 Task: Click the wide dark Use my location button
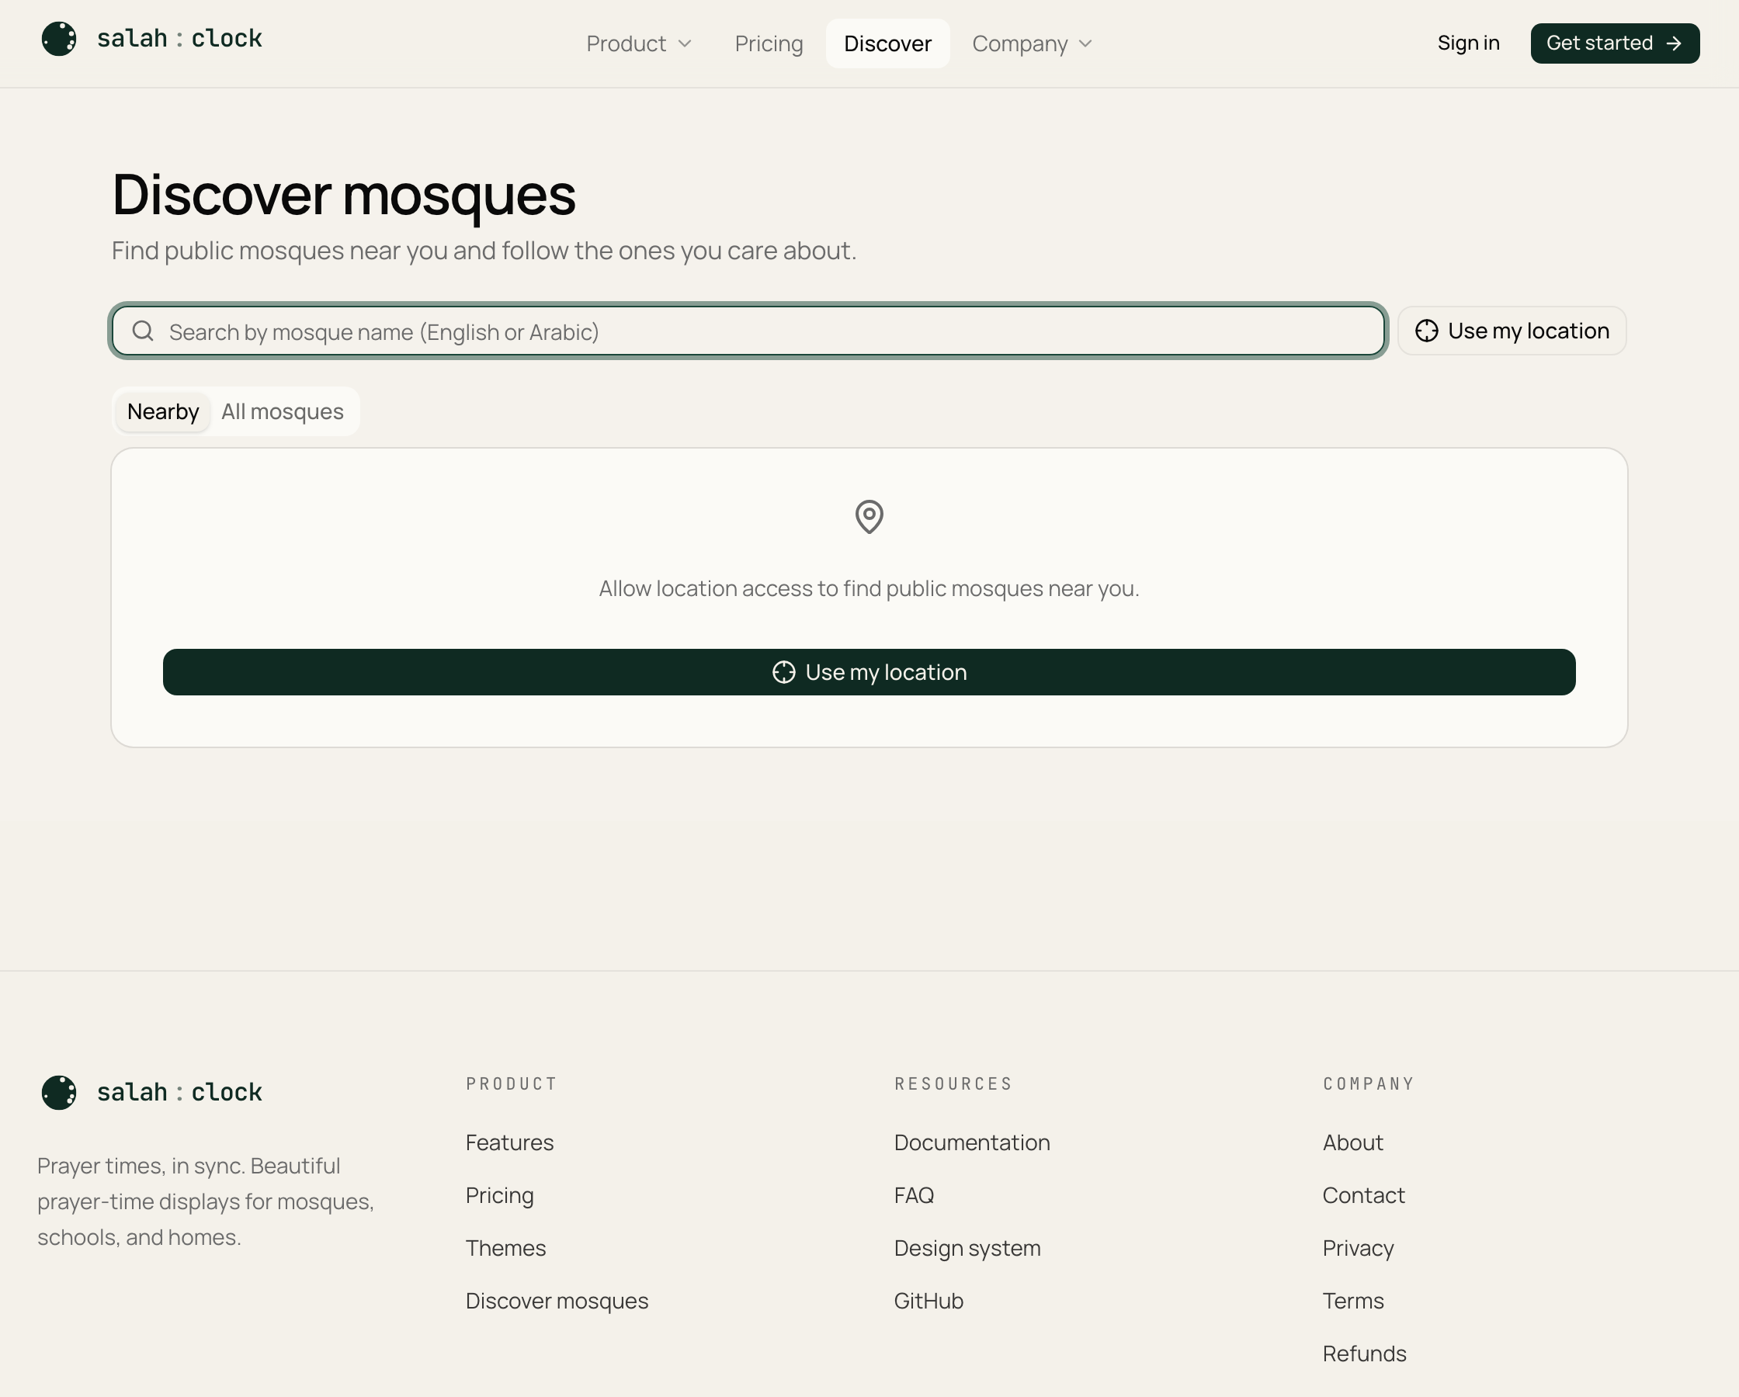(x=869, y=672)
